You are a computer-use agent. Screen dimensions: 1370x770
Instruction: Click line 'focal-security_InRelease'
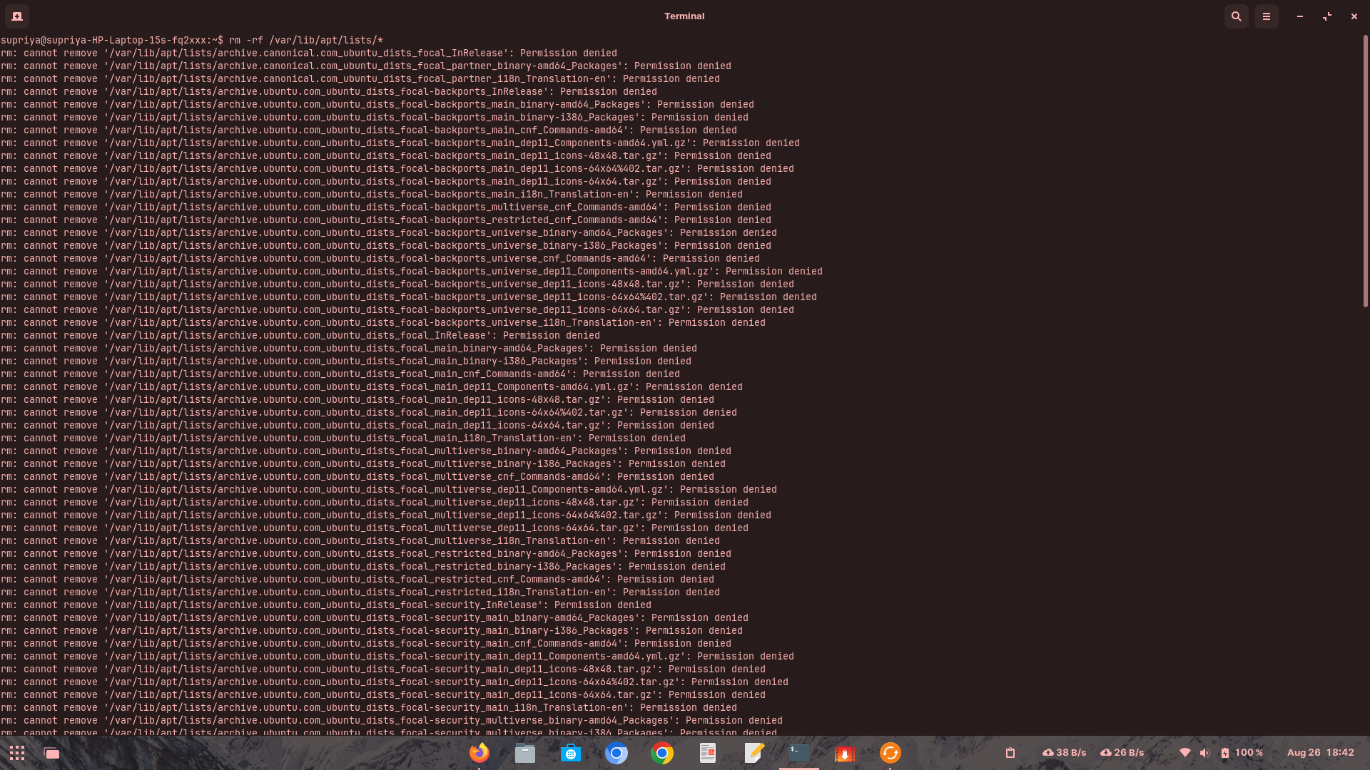(x=326, y=605)
